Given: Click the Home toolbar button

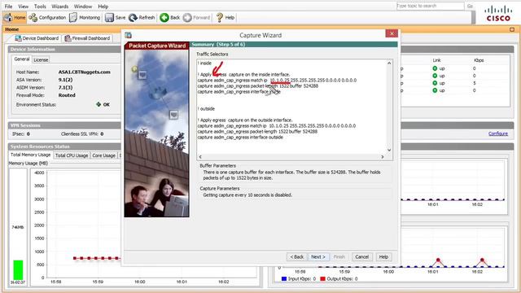Looking at the screenshot, I should (15, 18).
